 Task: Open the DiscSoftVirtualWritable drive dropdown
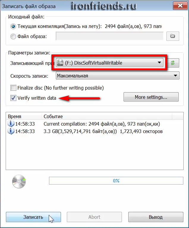coord(160,63)
